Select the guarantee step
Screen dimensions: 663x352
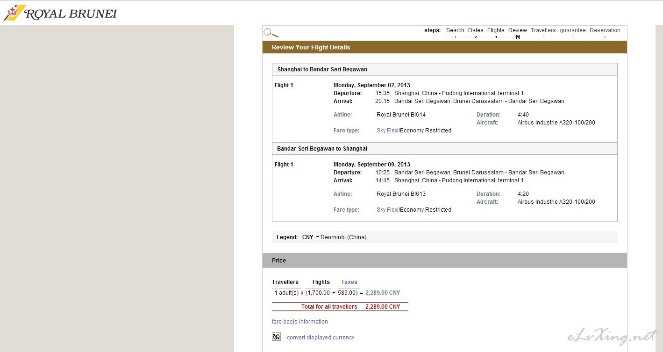[573, 30]
